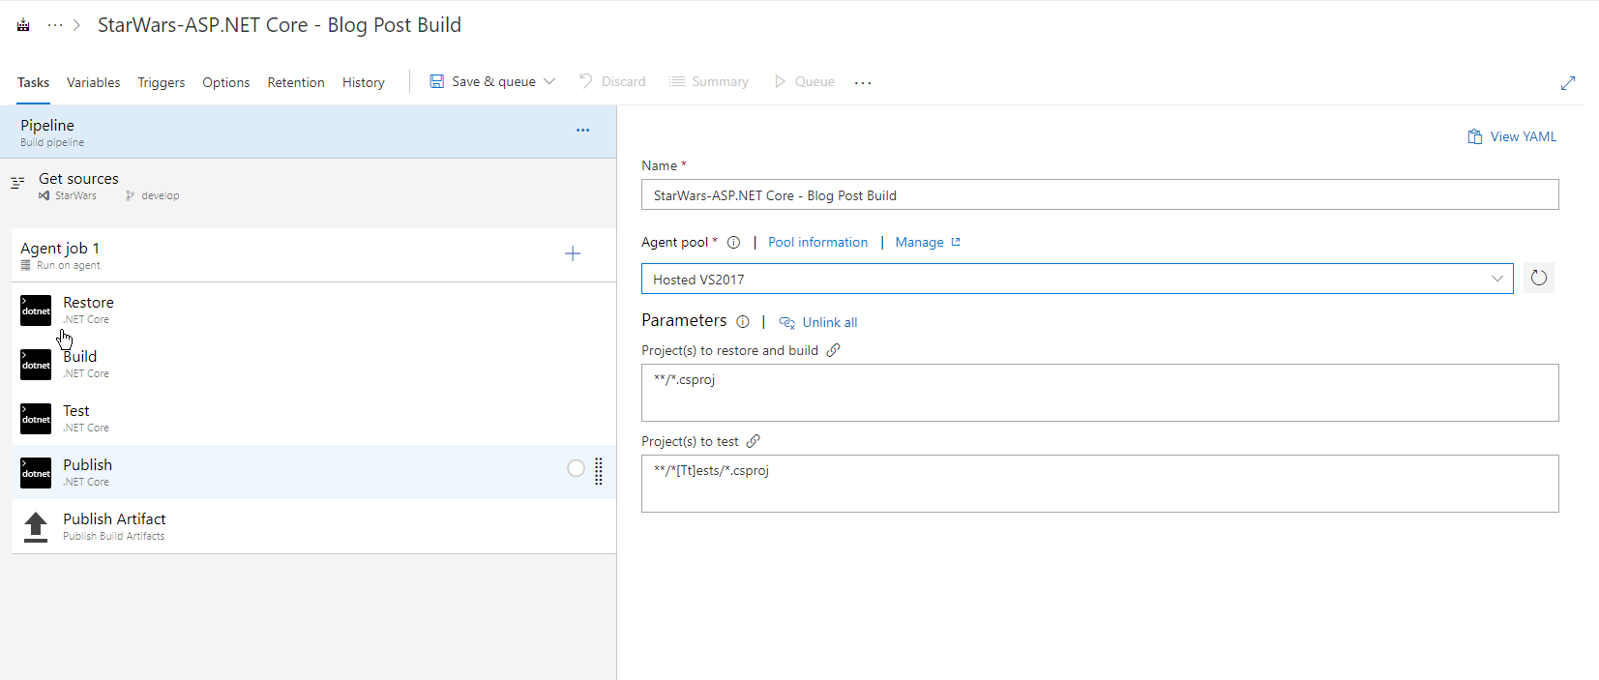Click the View YAML button

(x=1512, y=136)
